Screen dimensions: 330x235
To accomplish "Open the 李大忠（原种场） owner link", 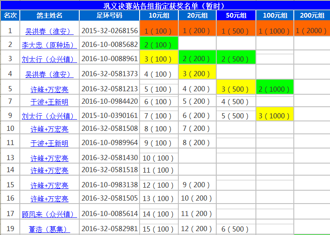I will click(49, 45).
